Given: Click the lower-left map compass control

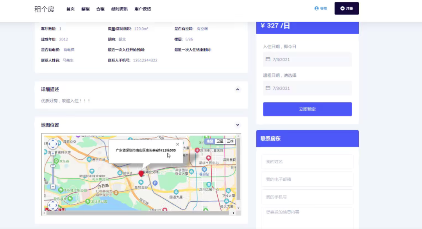Looking at the screenshot, I should [x=52, y=206].
